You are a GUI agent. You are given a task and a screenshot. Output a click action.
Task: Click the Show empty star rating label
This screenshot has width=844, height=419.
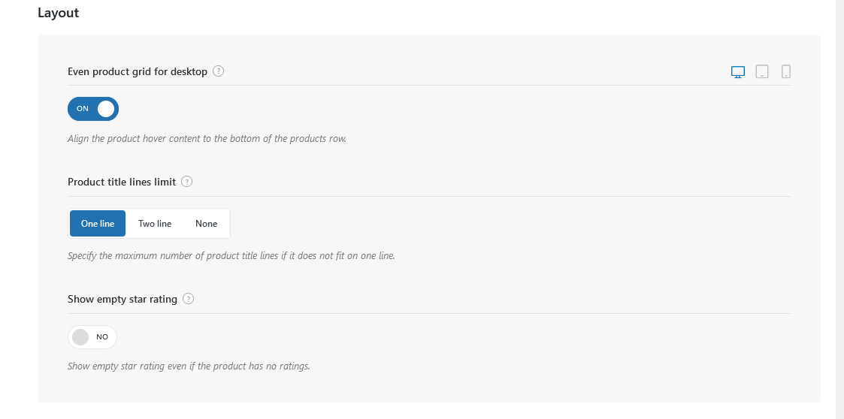(x=123, y=299)
